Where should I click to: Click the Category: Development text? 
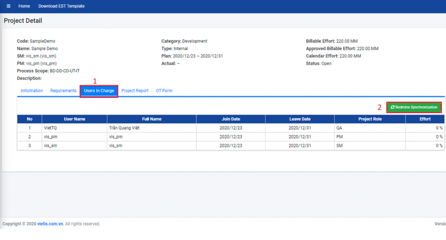(184, 41)
